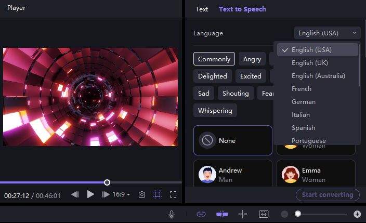Play the video in the player
The width and height of the screenshot is (366, 223).
point(90,194)
